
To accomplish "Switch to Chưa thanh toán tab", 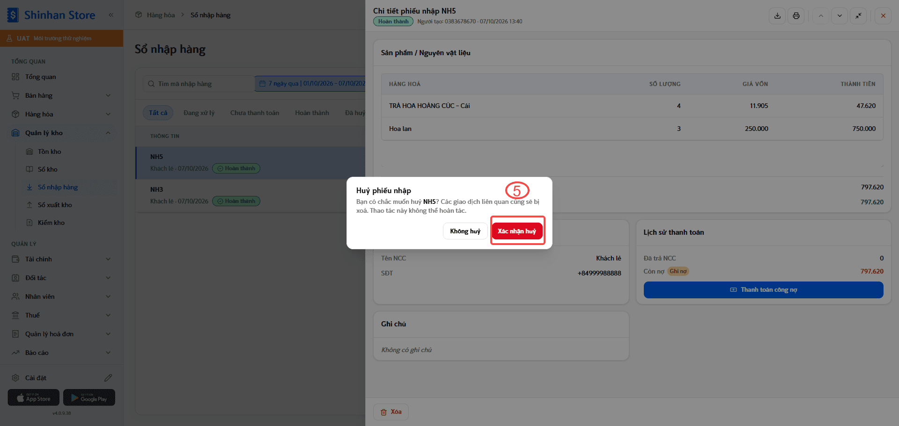I will tap(255, 113).
